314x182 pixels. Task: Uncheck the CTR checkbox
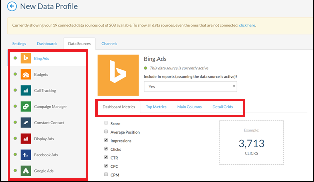pos(106,157)
